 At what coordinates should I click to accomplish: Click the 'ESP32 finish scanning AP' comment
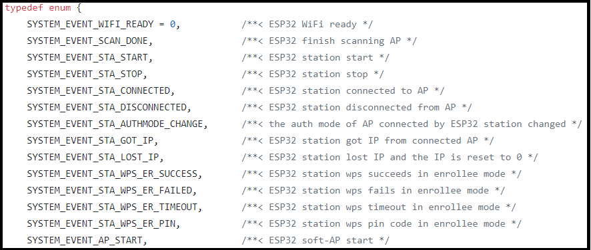pyautogui.click(x=330, y=41)
